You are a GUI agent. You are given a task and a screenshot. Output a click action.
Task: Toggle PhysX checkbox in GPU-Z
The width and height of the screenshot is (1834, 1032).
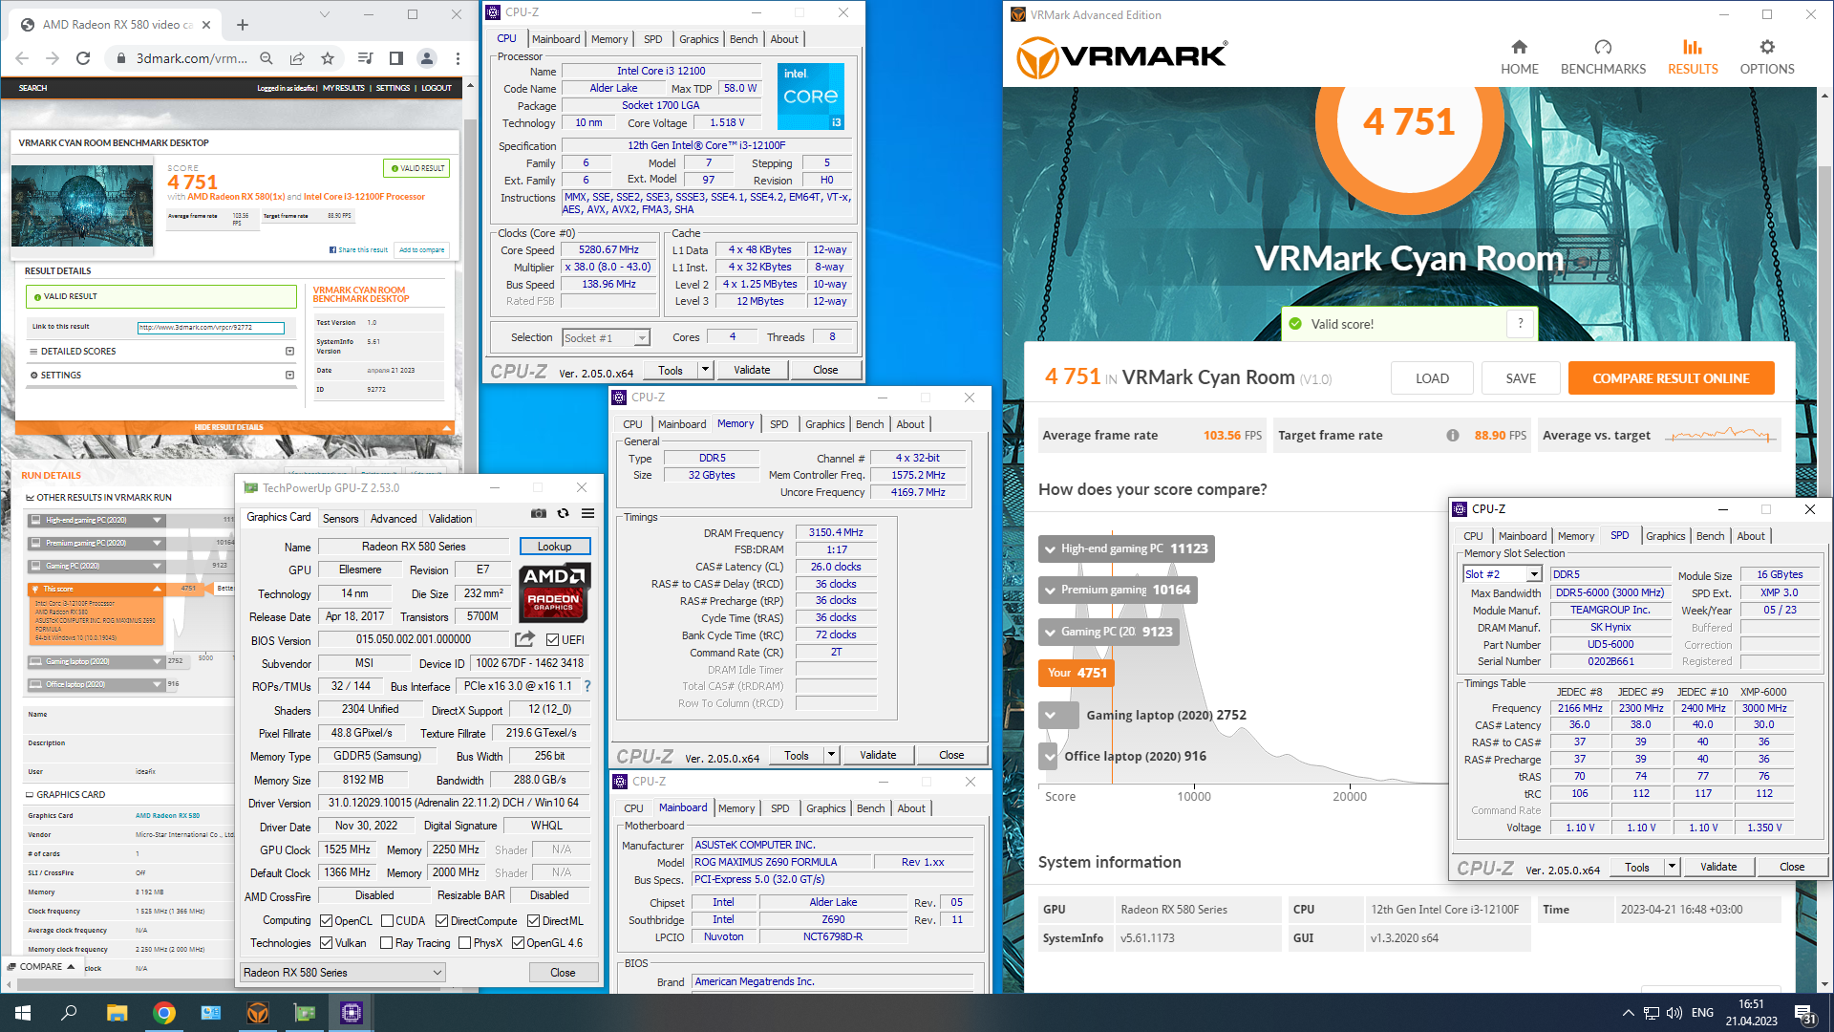(464, 943)
